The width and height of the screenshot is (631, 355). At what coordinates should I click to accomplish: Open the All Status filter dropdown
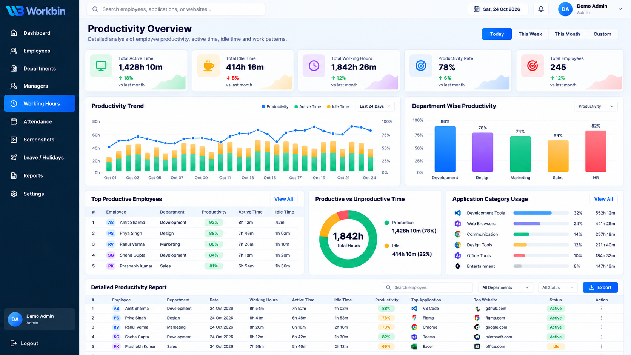pyautogui.click(x=558, y=287)
